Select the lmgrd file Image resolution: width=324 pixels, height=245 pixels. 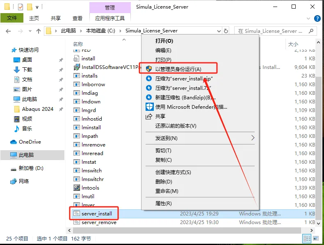[89, 110]
